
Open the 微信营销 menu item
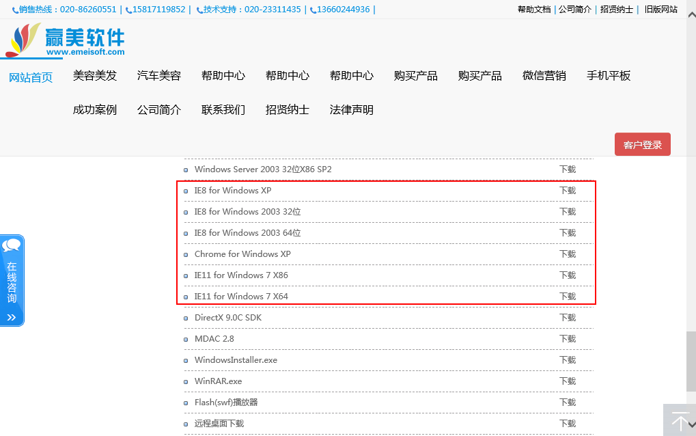[544, 76]
